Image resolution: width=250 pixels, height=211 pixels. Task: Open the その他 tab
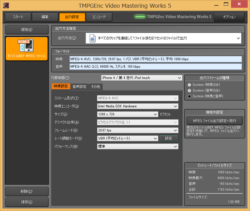coord(95,86)
